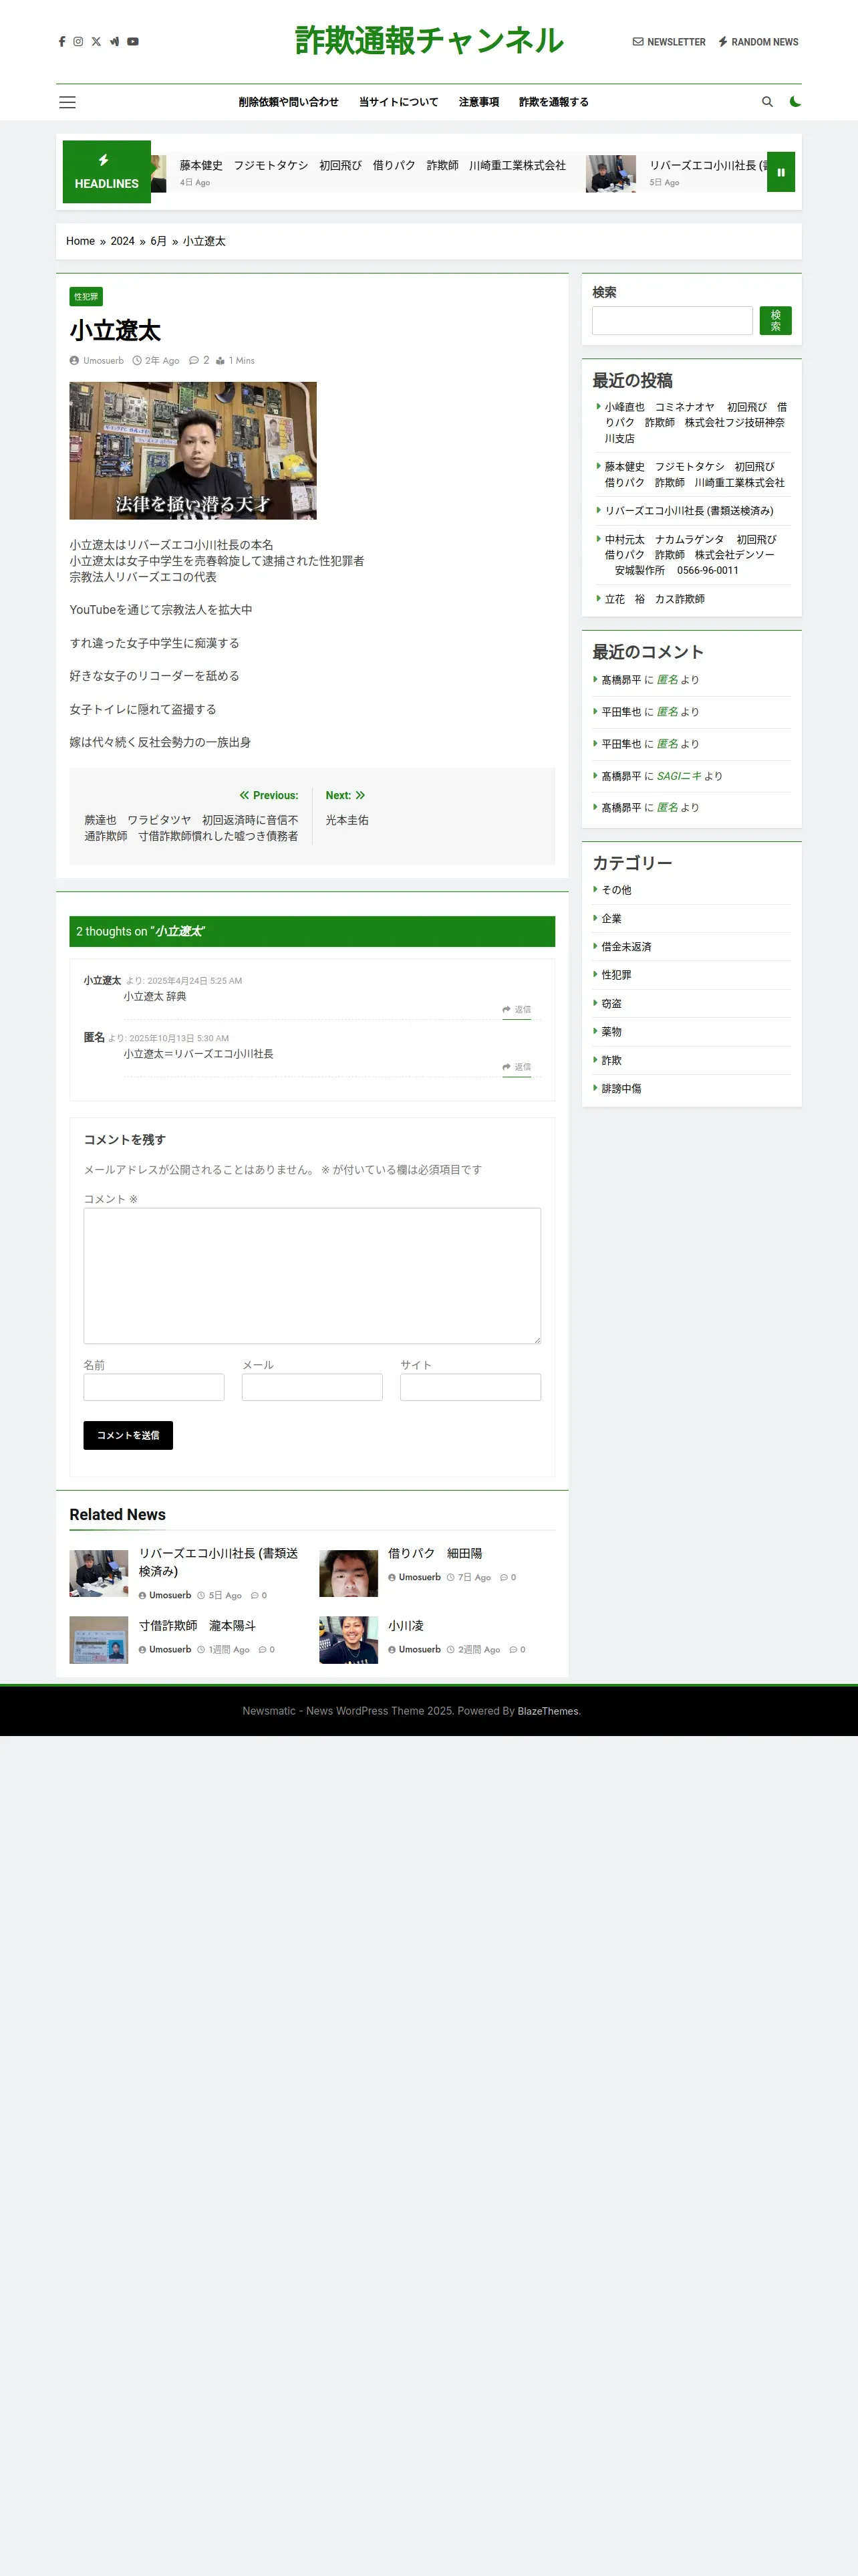Image resolution: width=858 pixels, height=2576 pixels.
Task: Select the 借金未返済 category
Action: tap(626, 947)
